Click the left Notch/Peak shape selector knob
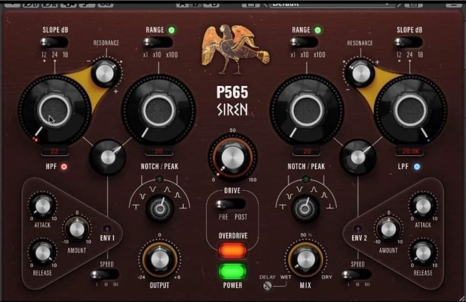Image resolution: width=466 pixels, height=302 pixels. [x=160, y=209]
